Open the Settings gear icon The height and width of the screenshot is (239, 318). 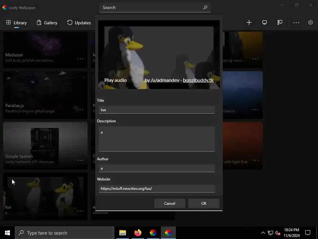click(311, 22)
